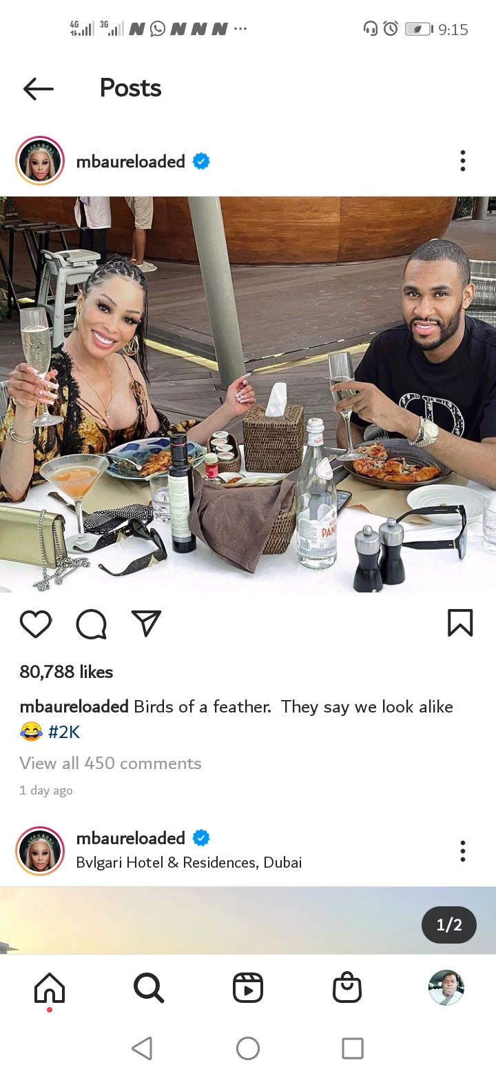Tap the back arrow beside Posts

(38, 89)
